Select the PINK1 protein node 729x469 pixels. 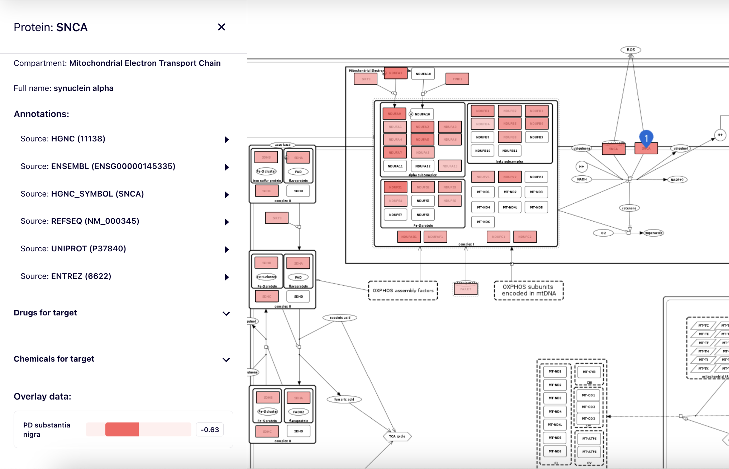point(457,79)
